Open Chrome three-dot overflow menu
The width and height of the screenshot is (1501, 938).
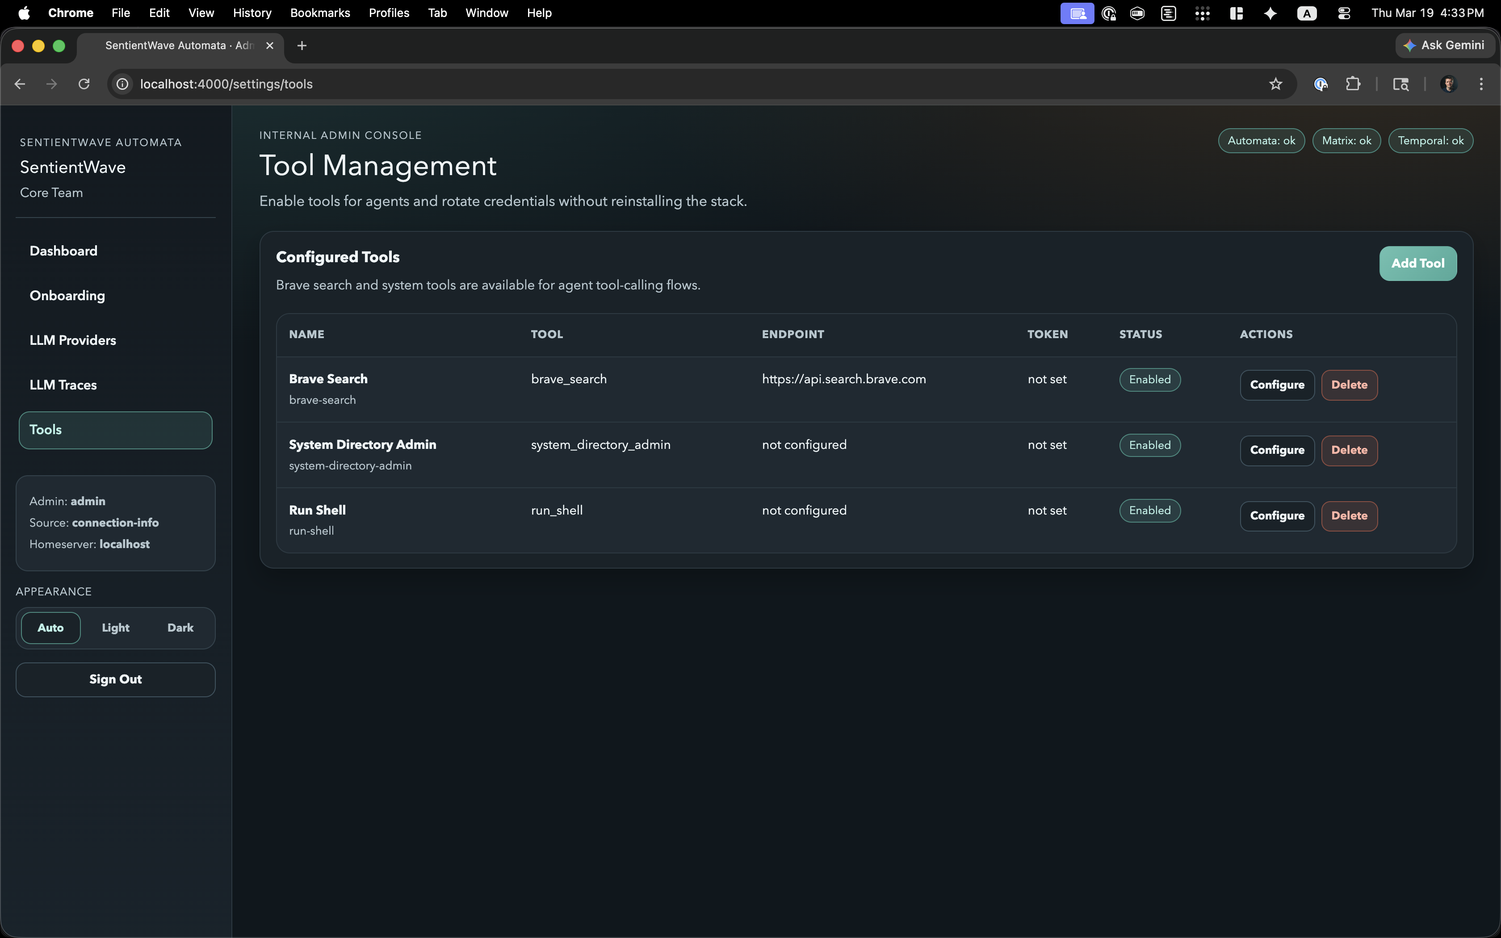(x=1481, y=84)
